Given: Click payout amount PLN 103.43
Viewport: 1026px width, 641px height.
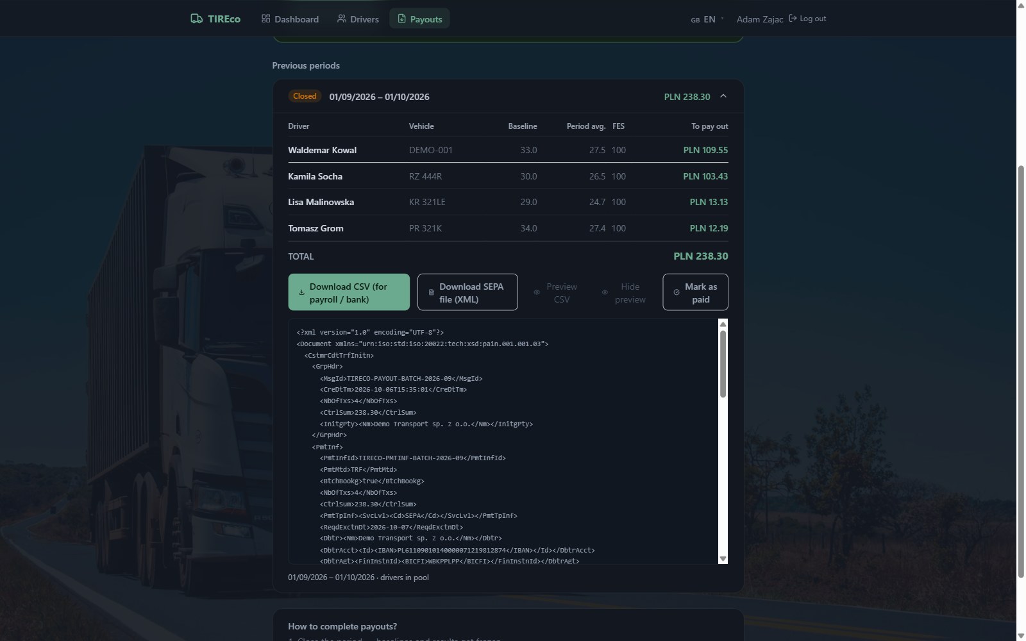Looking at the screenshot, I should click(705, 176).
